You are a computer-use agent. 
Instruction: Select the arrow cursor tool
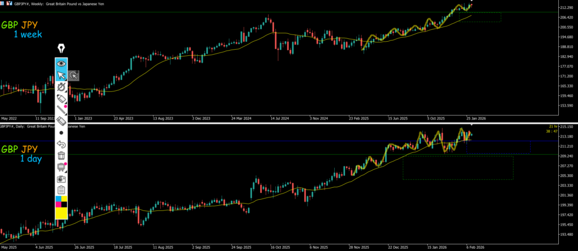(x=61, y=75)
